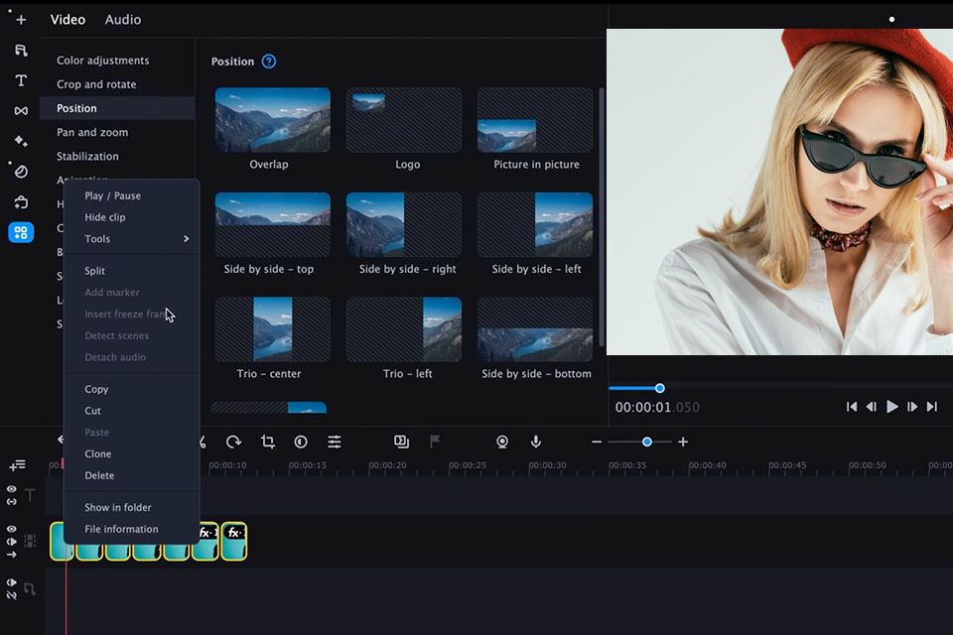This screenshot has width=953, height=635.
Task: Select the last timeline clip with fx badge
Action: coord(234,541)
